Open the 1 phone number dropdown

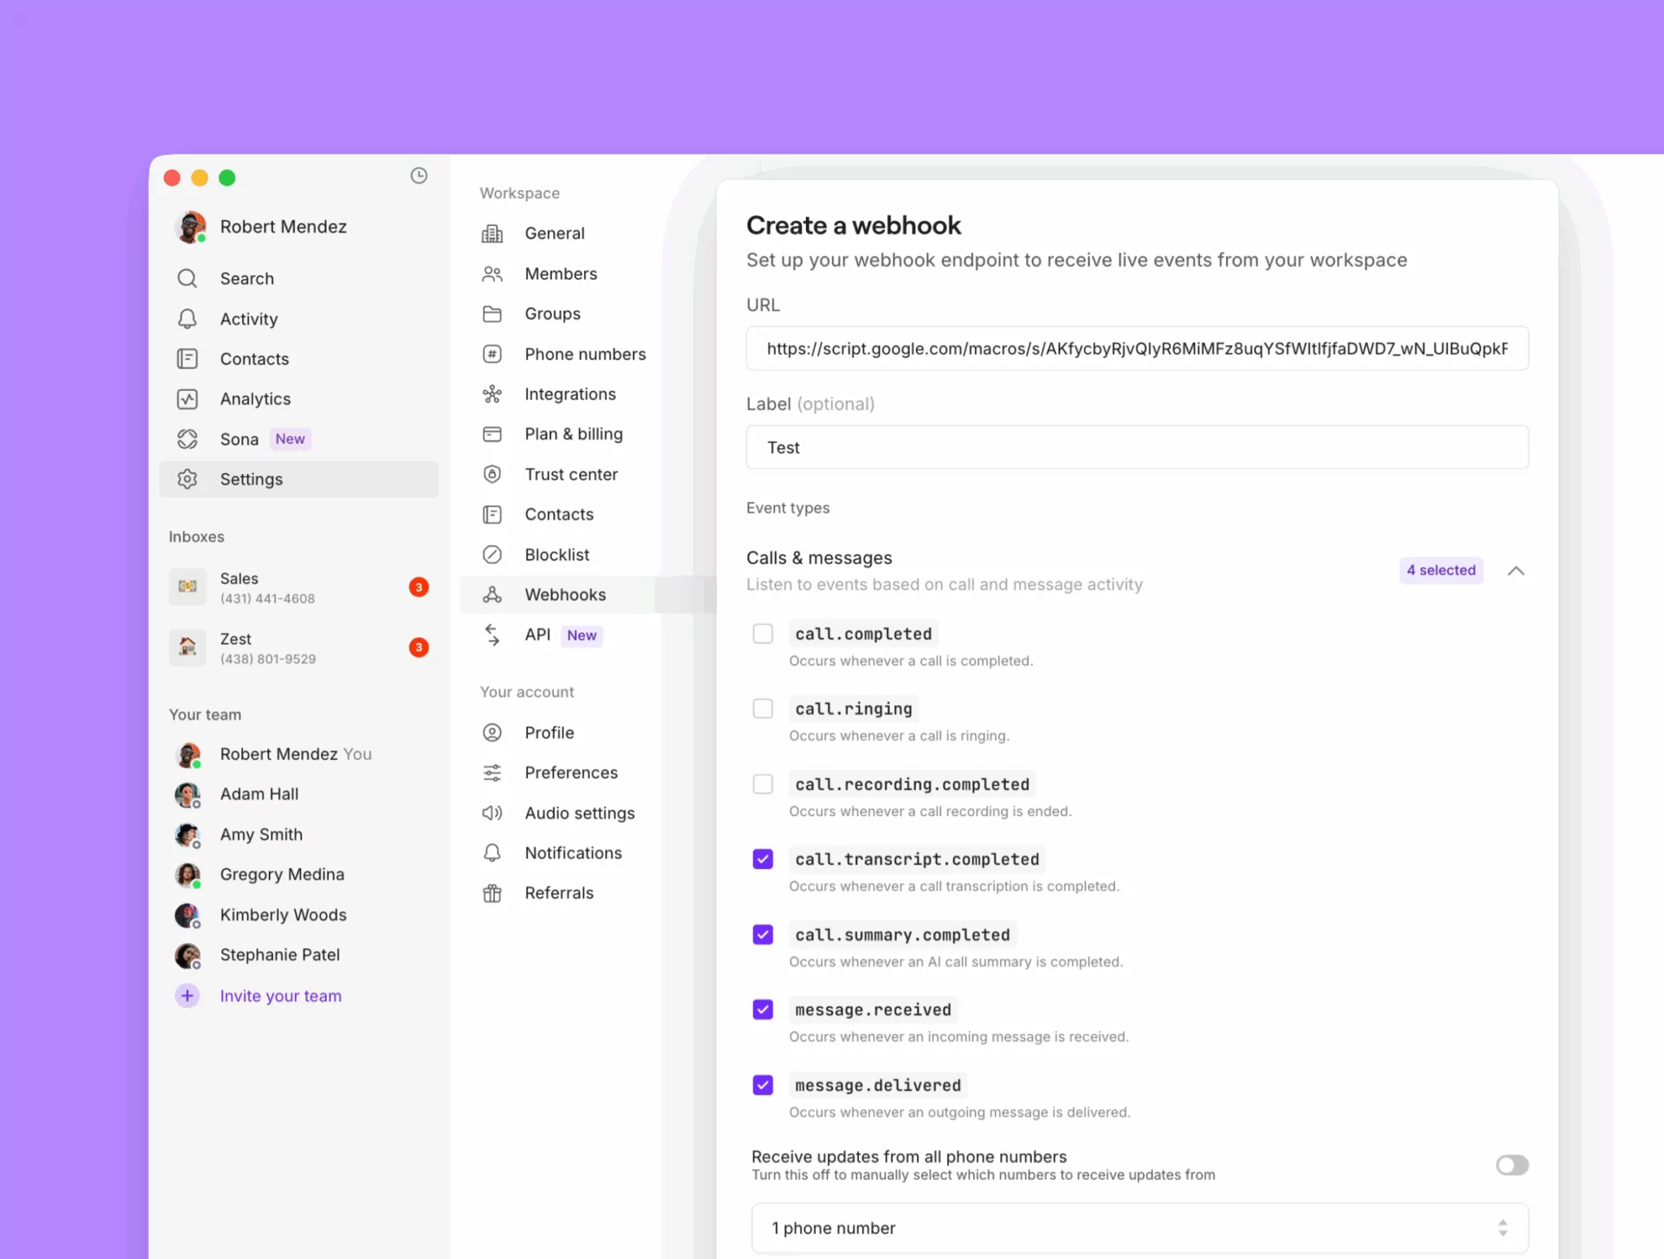1137,1228
